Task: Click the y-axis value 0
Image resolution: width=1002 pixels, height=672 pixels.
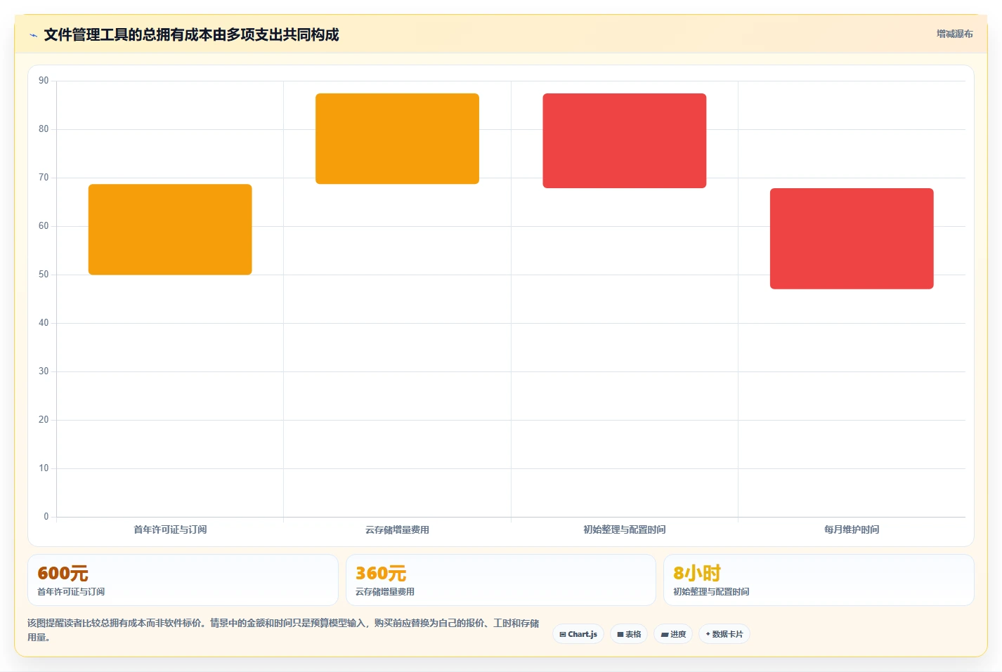Action: [x=46, y=517]
